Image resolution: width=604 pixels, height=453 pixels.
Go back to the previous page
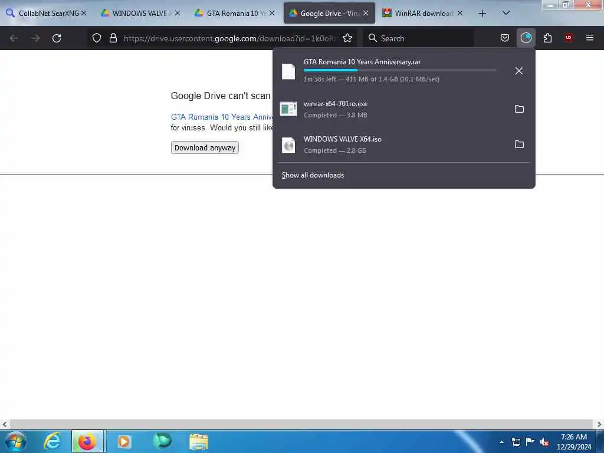click(x=14, y=38)
